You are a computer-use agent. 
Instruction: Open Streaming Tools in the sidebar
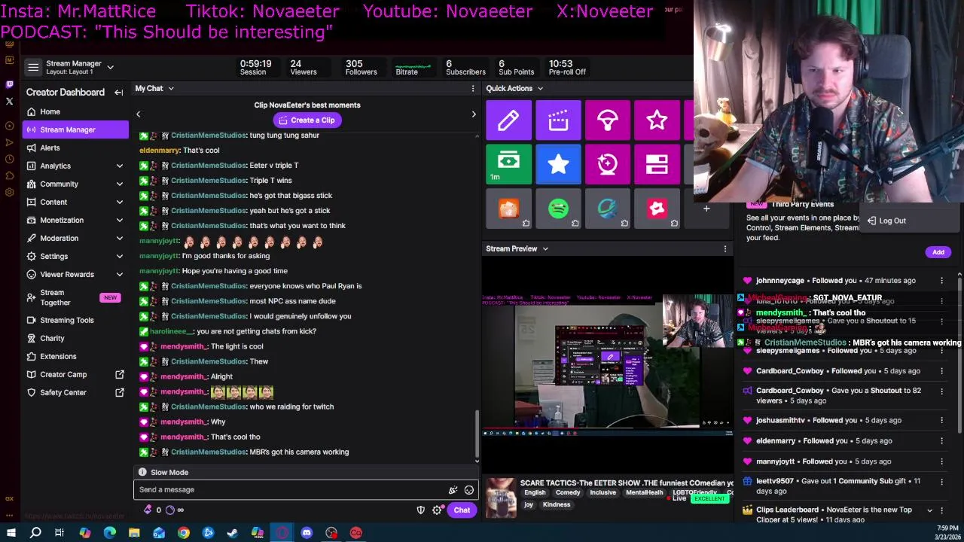pyautogui.click(x=75, y=320)
